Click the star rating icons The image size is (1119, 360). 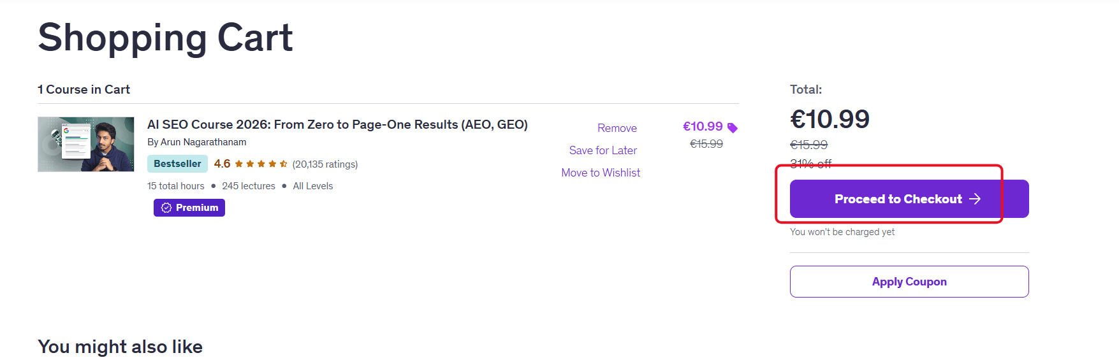pyautogui.click(x=261, y=164)
